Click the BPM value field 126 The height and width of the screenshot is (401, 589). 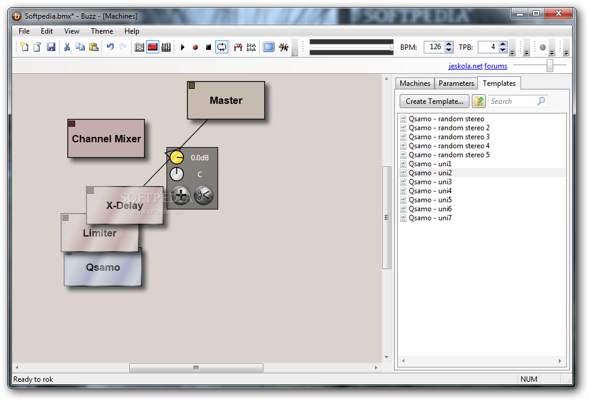click(x=434, y=47)
